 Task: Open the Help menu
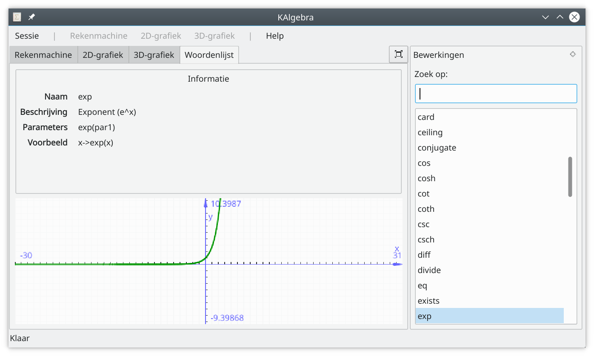tap(275, 36)
